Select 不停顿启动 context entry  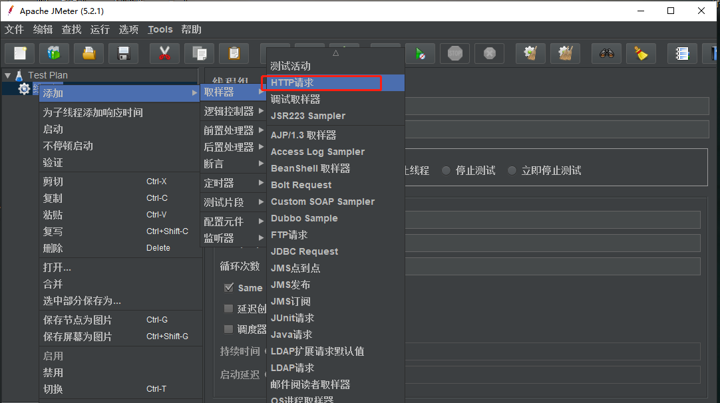[x=119, y=146]
